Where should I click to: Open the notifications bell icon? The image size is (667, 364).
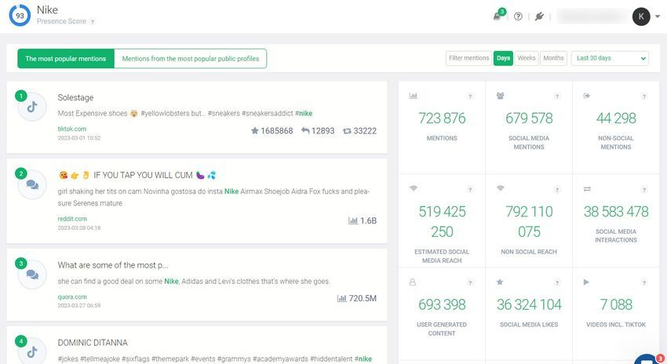click(498, 16)
